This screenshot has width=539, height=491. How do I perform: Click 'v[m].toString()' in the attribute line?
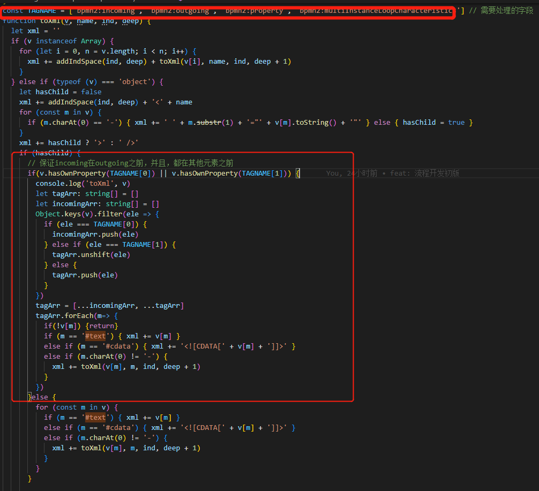pyautogui.click(x=305, y=123)
